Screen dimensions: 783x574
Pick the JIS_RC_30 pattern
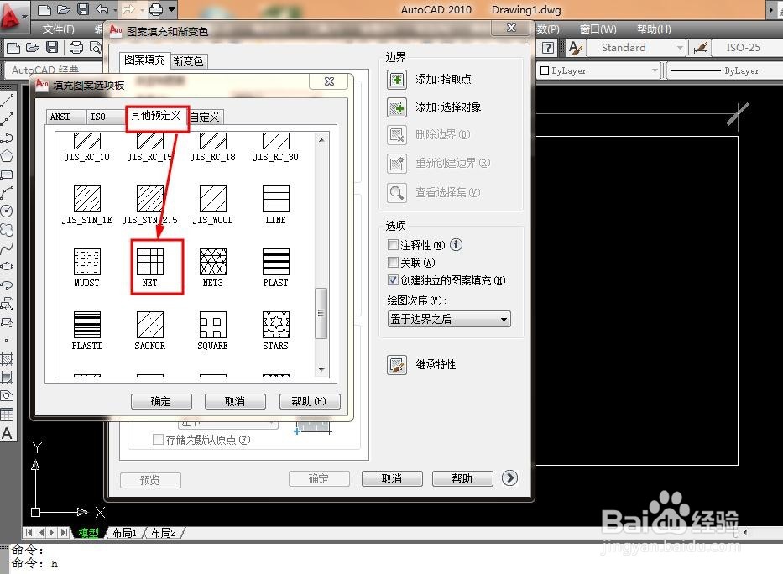click(x=275, y=141)
